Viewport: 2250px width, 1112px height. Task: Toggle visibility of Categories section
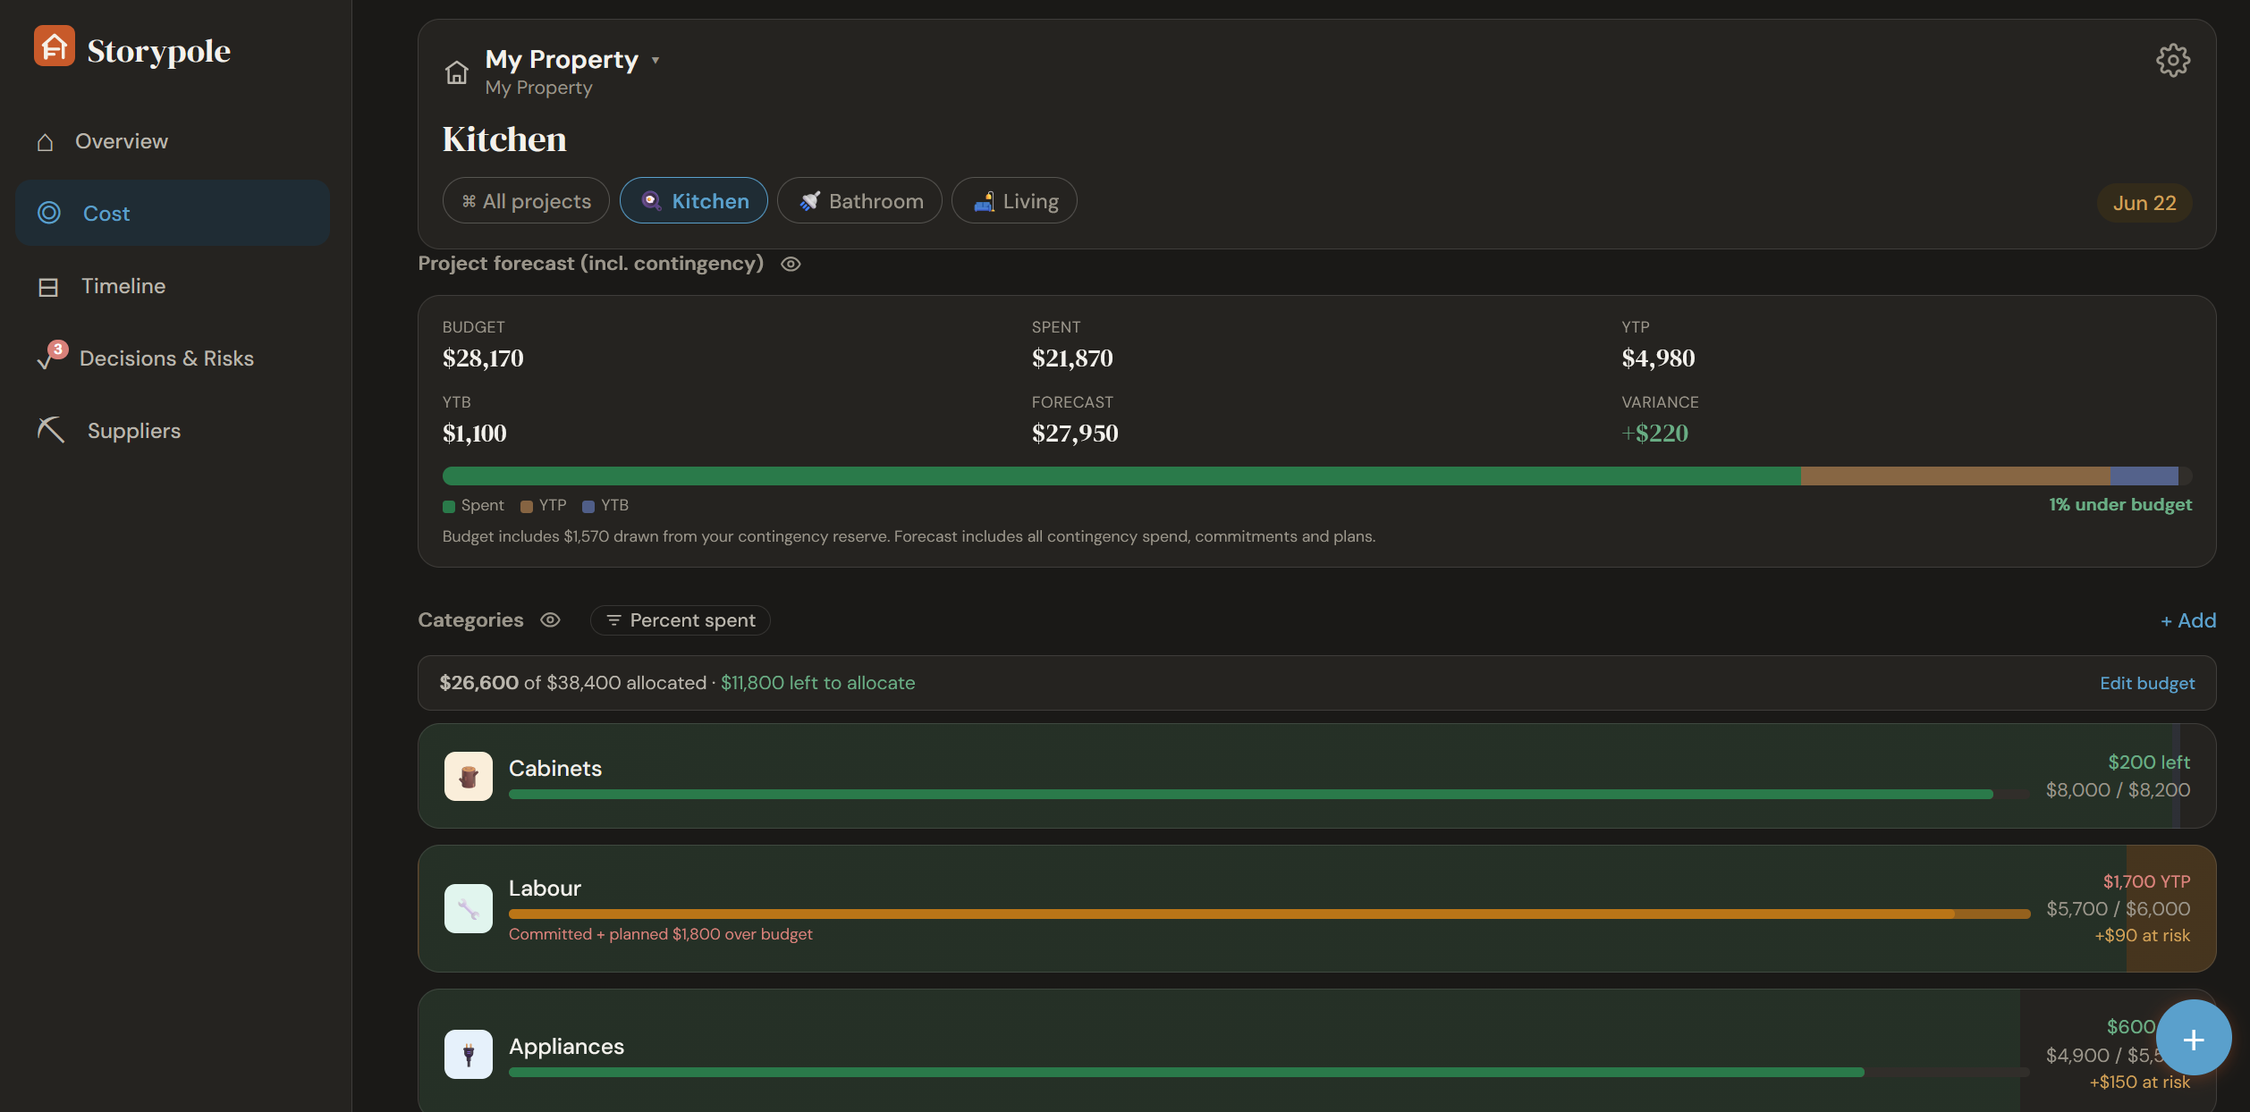[x=551, y=619]
